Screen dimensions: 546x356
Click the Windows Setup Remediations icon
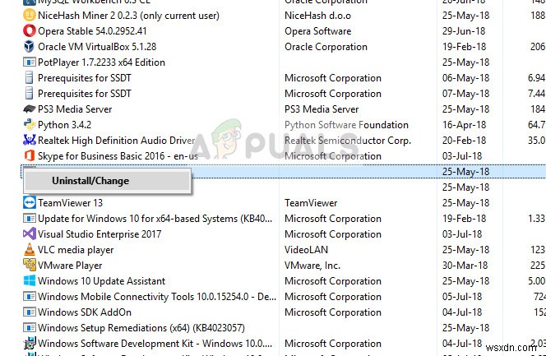(x=30, y=328)
